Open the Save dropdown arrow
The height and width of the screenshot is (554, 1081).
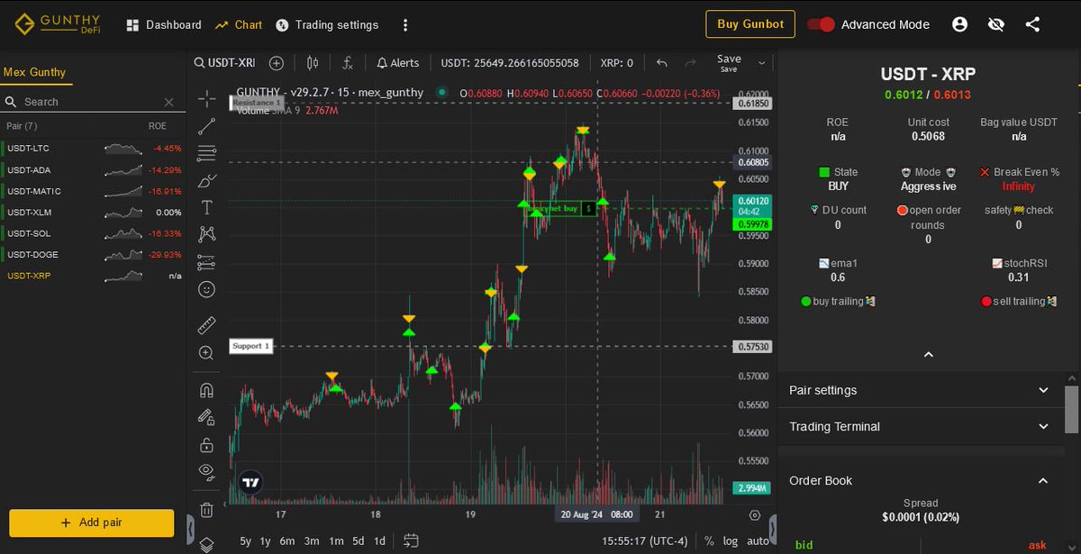coord(762,63)
